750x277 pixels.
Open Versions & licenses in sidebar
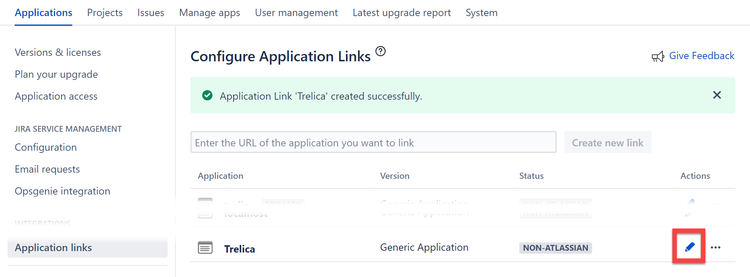tap(58, 53)
